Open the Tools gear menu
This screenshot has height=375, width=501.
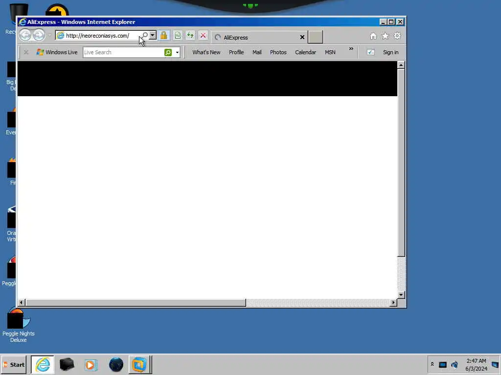pyautogui.click(x=397, y=36)
